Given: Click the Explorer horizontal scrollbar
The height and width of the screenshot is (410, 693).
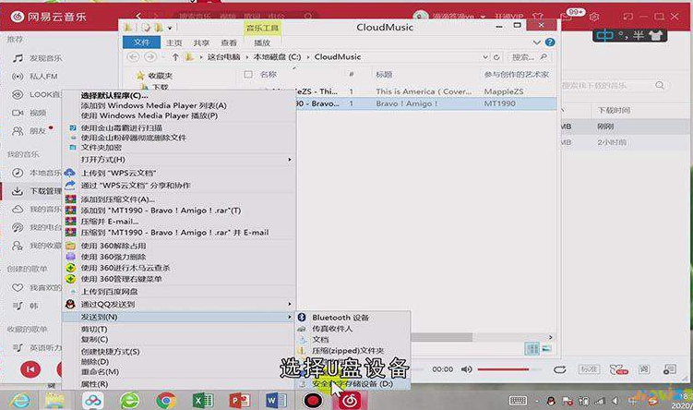Looking at the screenshot, I should pos(441,337).
